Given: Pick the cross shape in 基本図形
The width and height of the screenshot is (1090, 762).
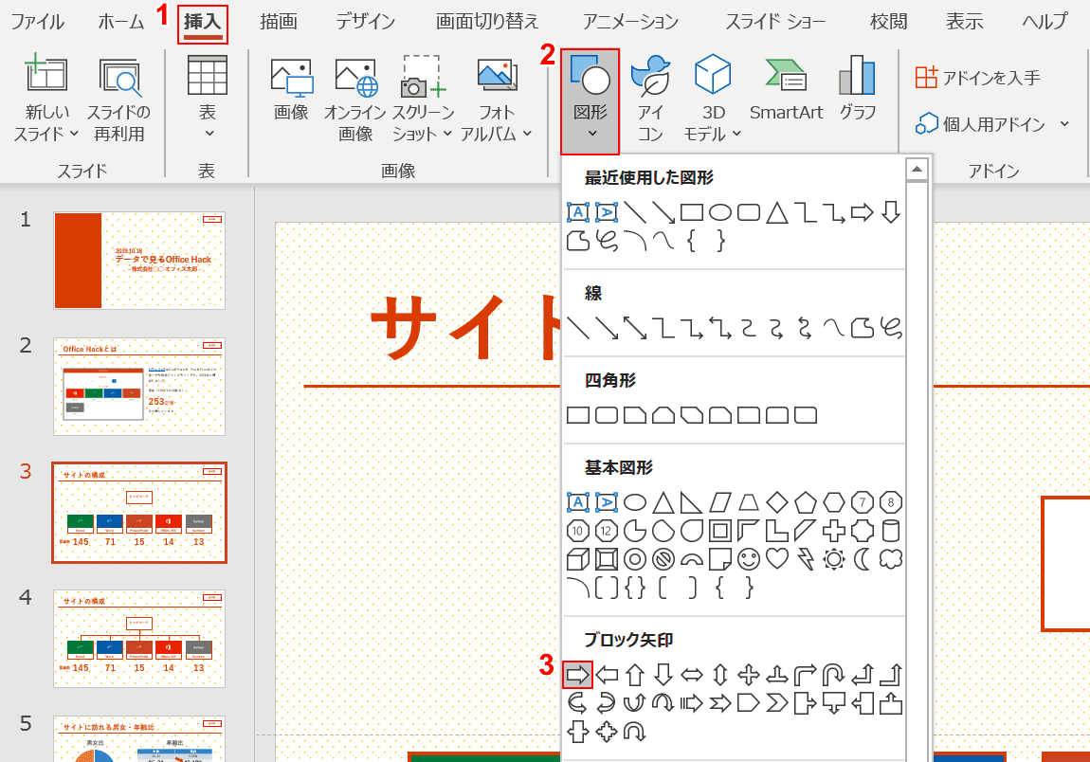Looking at the screenshot, I should 833,531.
